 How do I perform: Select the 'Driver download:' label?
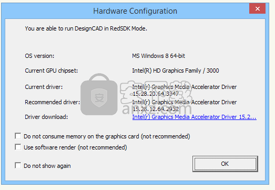[x=46, y=117]
